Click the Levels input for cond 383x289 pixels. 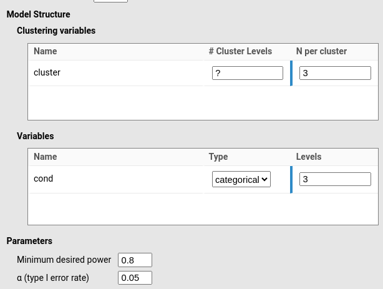[x=335, y=179]
